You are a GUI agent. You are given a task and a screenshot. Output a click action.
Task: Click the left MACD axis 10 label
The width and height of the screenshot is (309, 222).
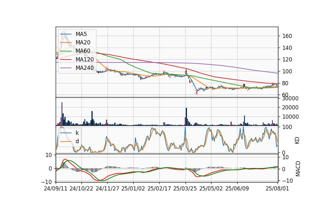tap(49, 155)
